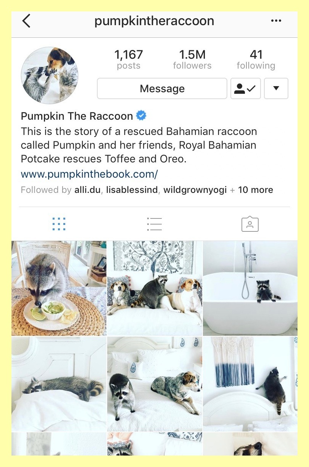Screen dimensions: 309x467
Task: Open alli.du's profile from Followed by
Action: pyautogui.click(x=88, y=190)
